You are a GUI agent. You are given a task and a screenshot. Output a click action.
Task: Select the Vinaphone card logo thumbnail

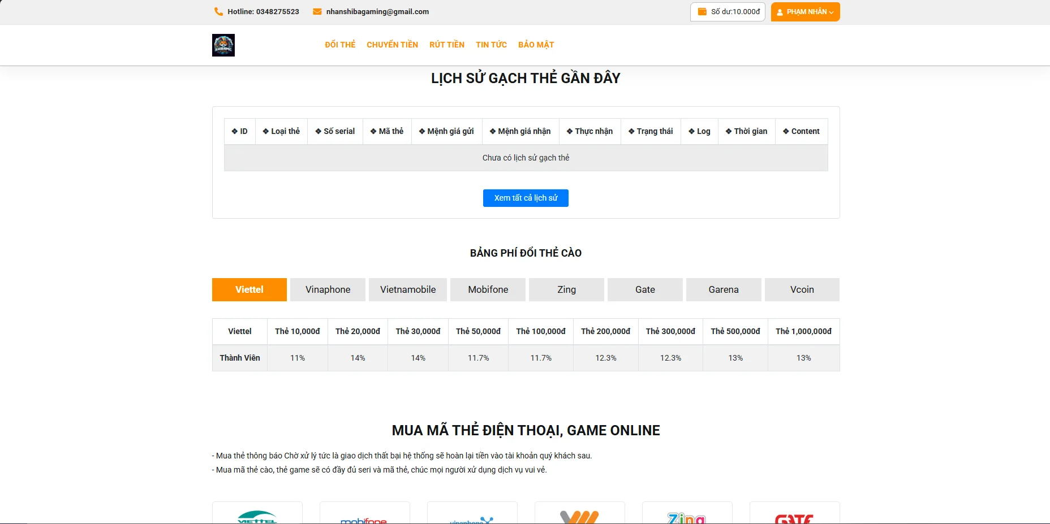click(472, 513)
